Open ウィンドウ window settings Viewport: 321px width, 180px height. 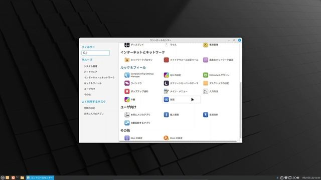coord(133,83)
